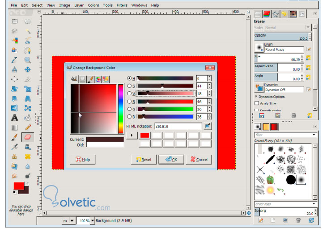Click Reset in the color dialog
The width and height of the screenshot is (331, 232).
point(144,160)
